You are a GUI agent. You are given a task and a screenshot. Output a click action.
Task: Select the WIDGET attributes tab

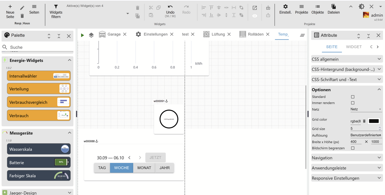[x=354, y=47]
